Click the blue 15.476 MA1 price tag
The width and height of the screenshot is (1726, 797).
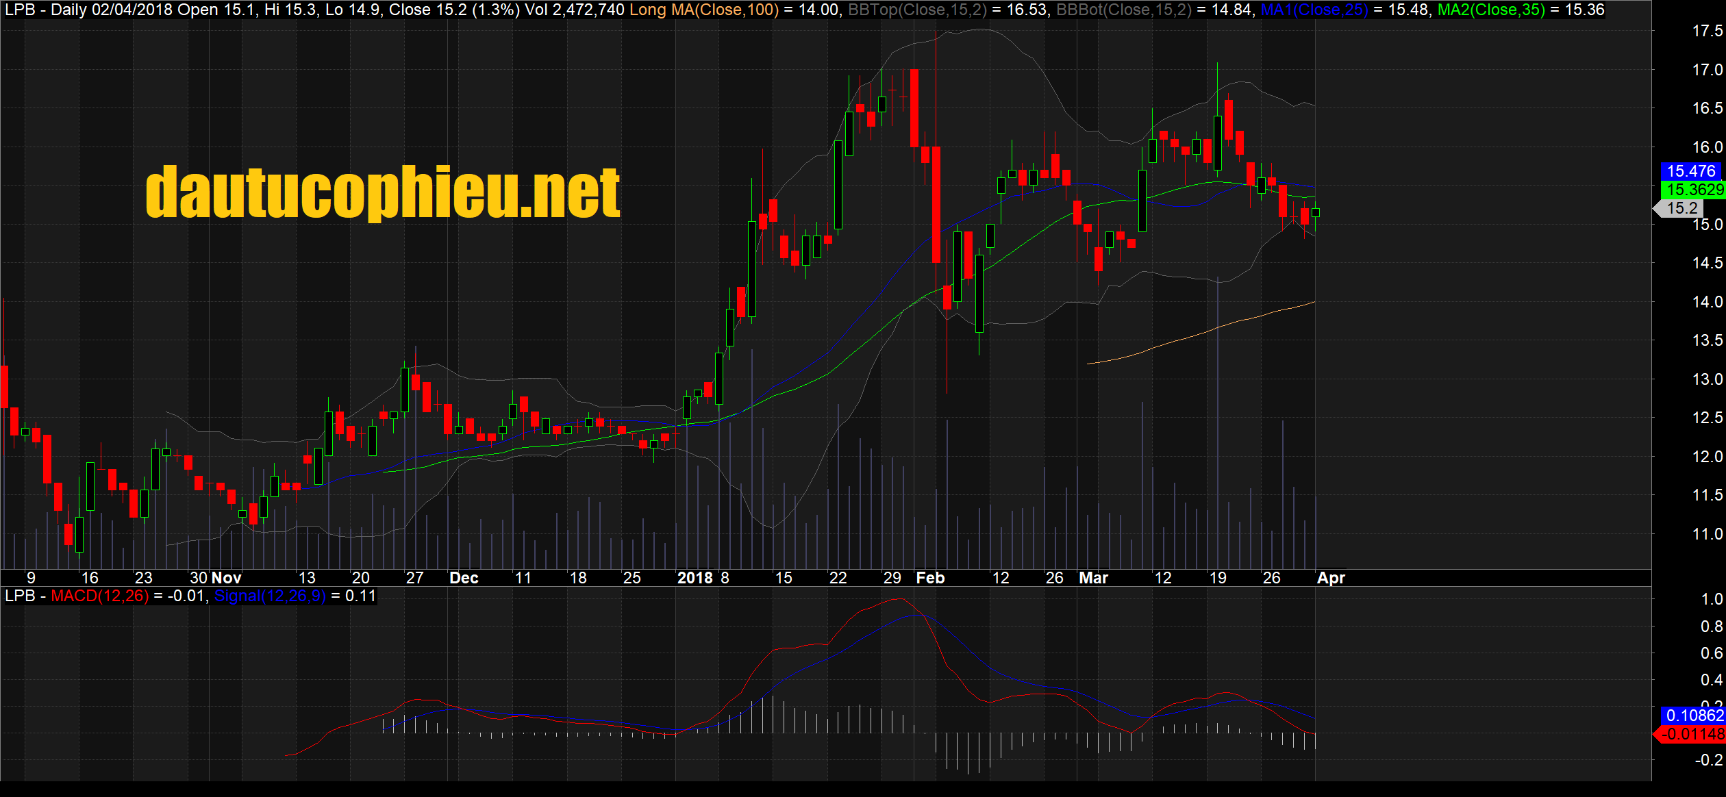[x=1691, y=171]
